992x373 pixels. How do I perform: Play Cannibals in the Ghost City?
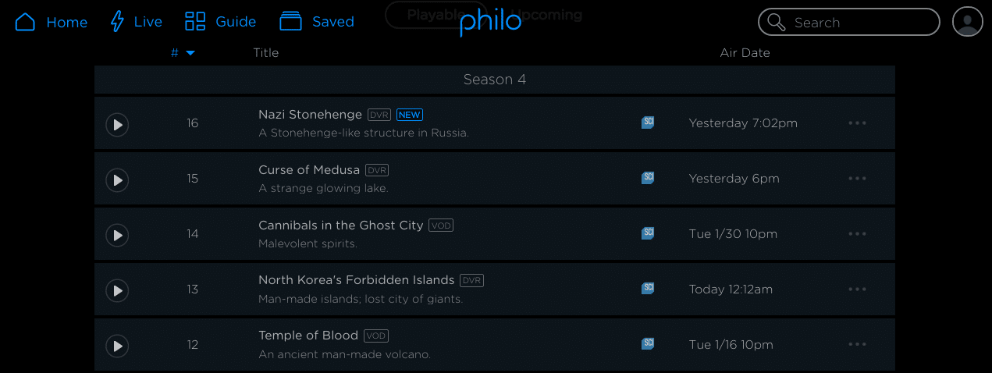point(117,235)
